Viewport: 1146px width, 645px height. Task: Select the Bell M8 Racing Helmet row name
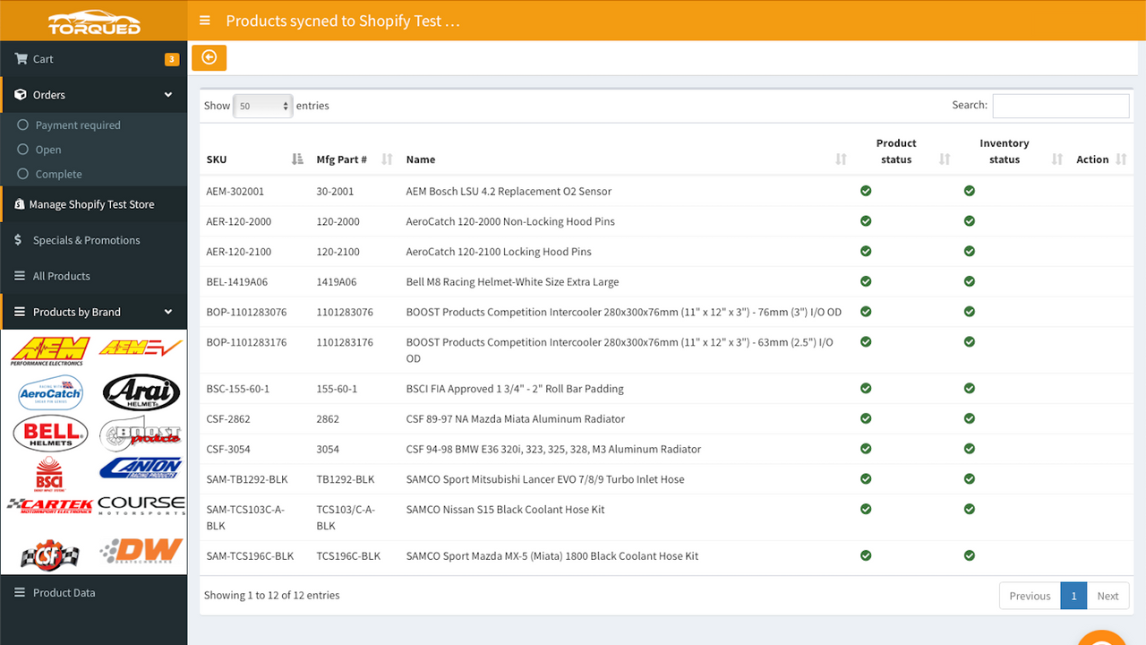[x=512, y=282]
